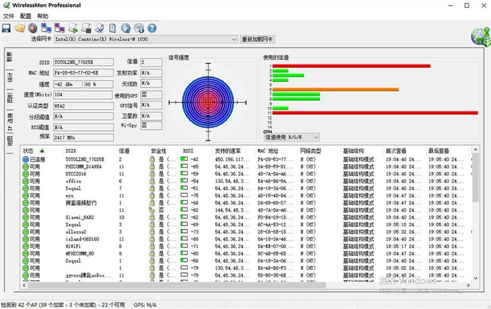Click the orange channel 6 usage bar

[x=336, y=89]
